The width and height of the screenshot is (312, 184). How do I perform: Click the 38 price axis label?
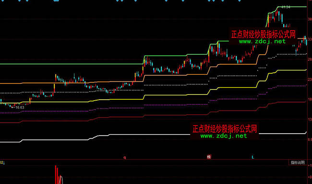point(310,19)
